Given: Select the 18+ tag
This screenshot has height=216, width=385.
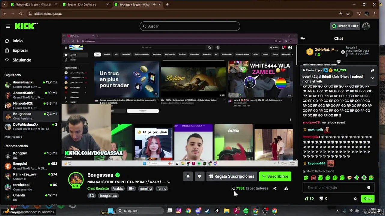Looking at the screenshot, I should pyautogui.click(x=131, y=188).
